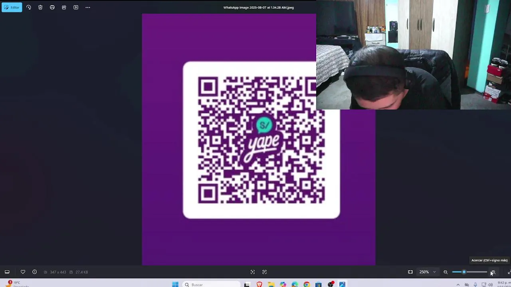
Task: Open OBS Studio from the taskbar
Action: (331, 284)
